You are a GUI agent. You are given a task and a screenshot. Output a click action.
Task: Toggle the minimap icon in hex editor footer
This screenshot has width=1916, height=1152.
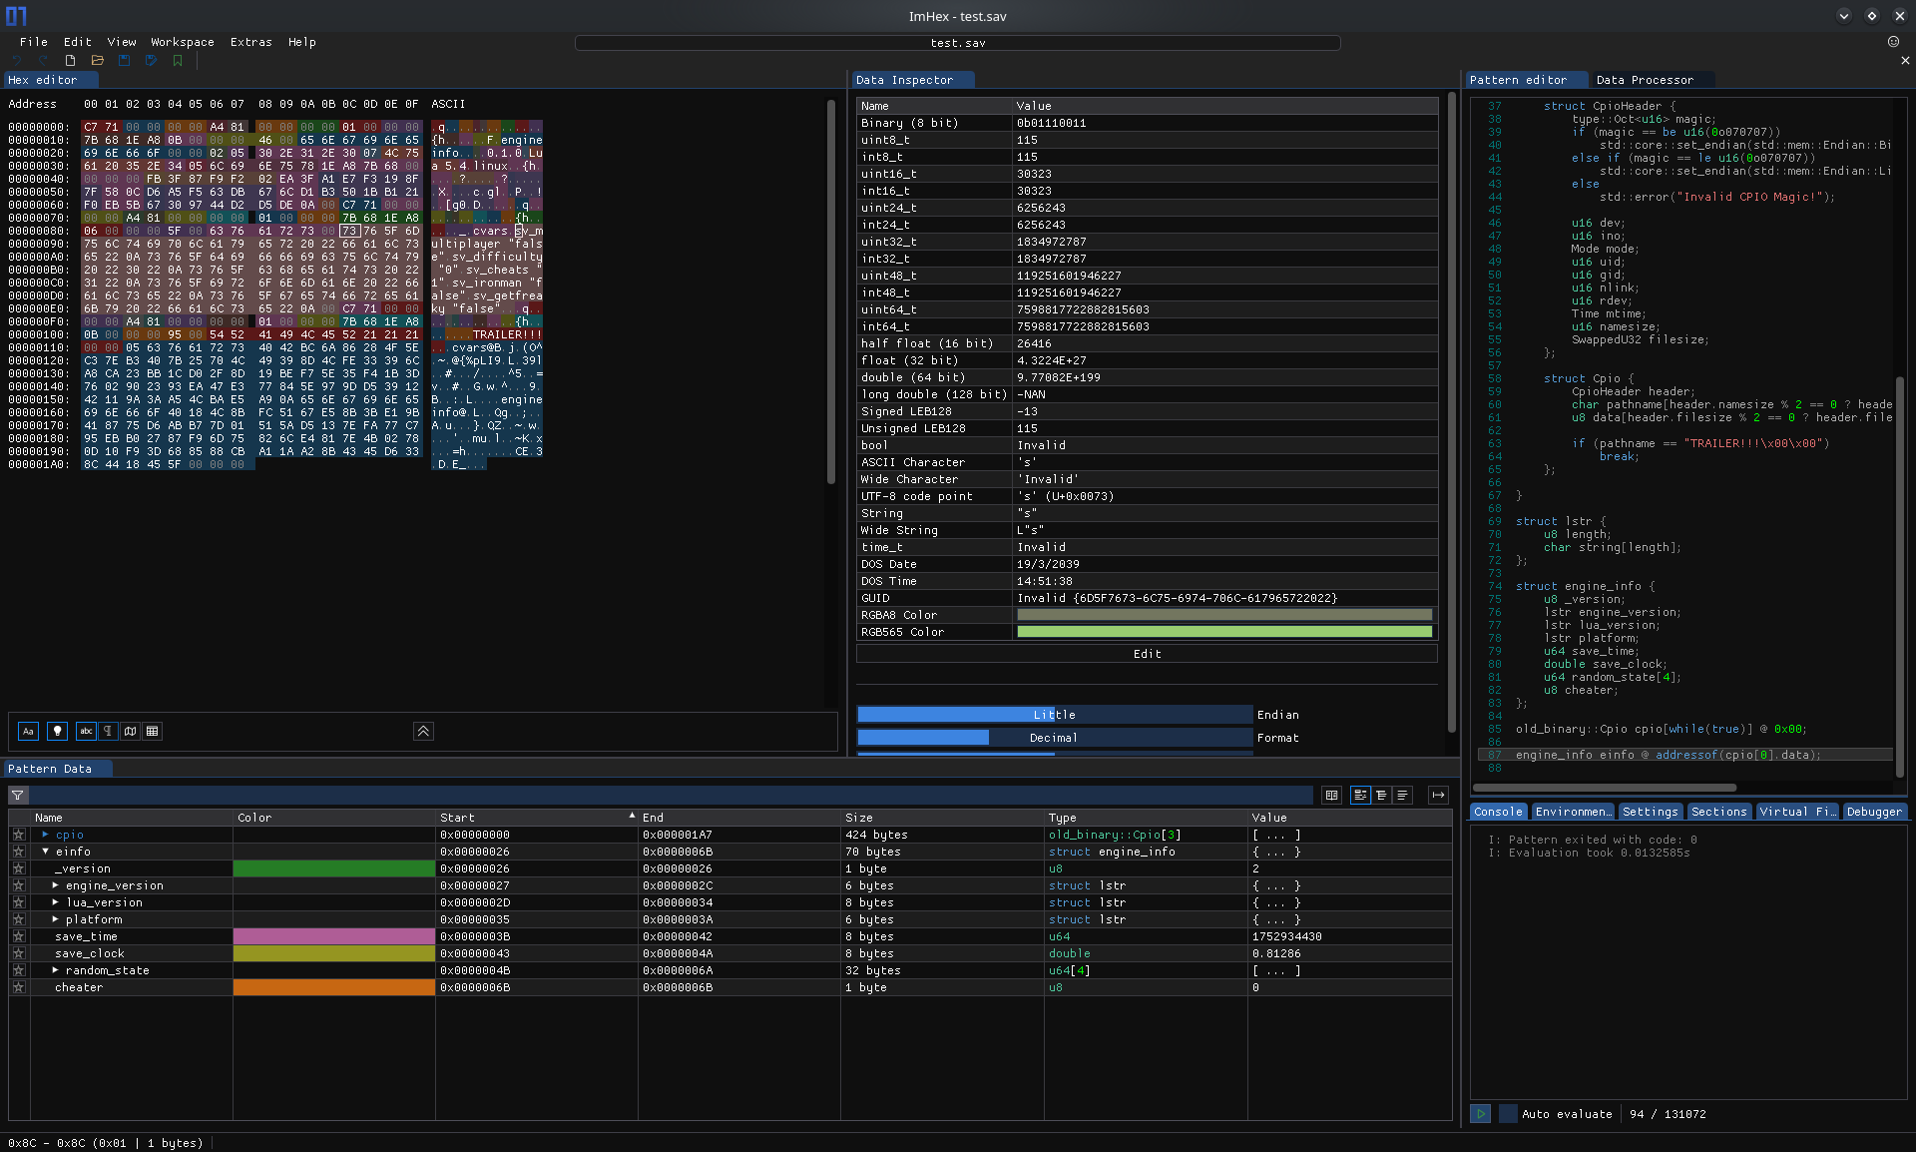(130, 732)
